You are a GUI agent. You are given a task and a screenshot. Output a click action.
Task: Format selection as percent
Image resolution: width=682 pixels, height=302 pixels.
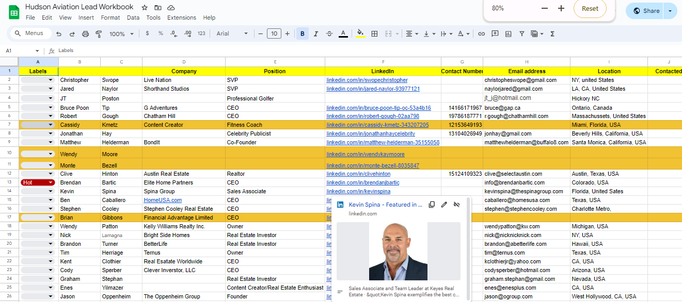(x=161, y=34)
